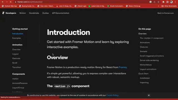Jump to Importing section

[144, 82]
